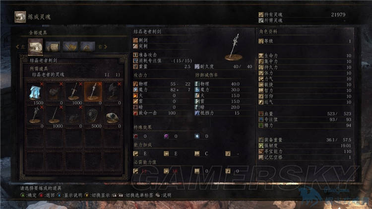Select the first item in second row

click(35, 117)
